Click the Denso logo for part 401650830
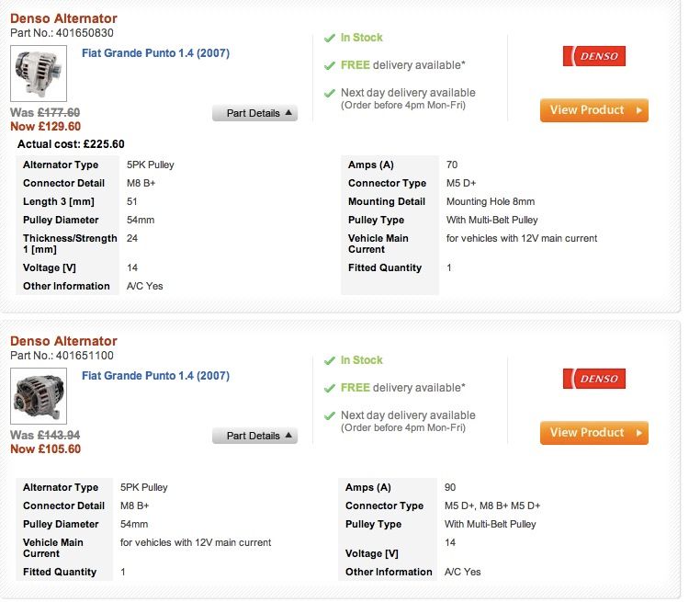Screen dimensions: 689x602 593,56
